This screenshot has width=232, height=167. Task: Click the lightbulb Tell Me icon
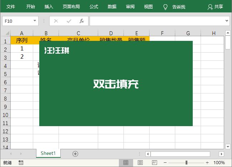pyautogui.click(x=165, y=7)
